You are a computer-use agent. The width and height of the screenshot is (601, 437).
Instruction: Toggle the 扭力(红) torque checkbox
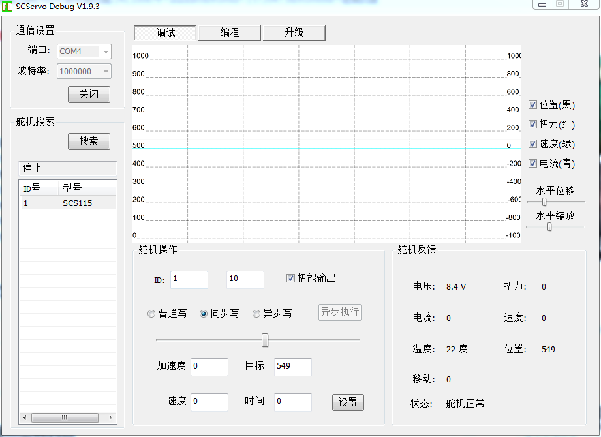pyautogui.click(x=533, y=125)
